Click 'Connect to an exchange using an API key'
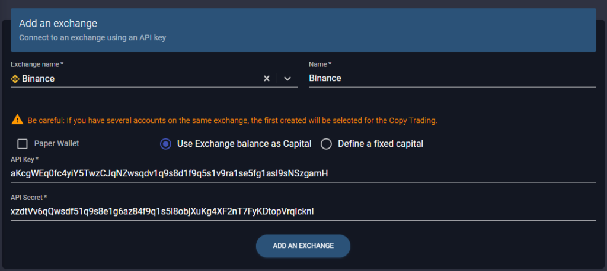The image size is (607, 271). 92,38
